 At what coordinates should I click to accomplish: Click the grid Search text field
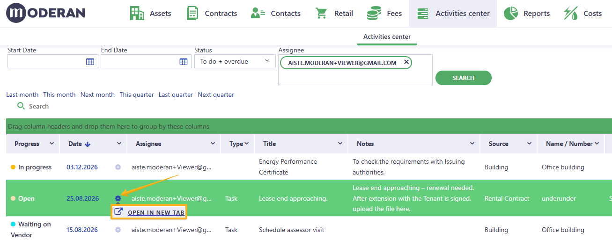tap(39, 106)
